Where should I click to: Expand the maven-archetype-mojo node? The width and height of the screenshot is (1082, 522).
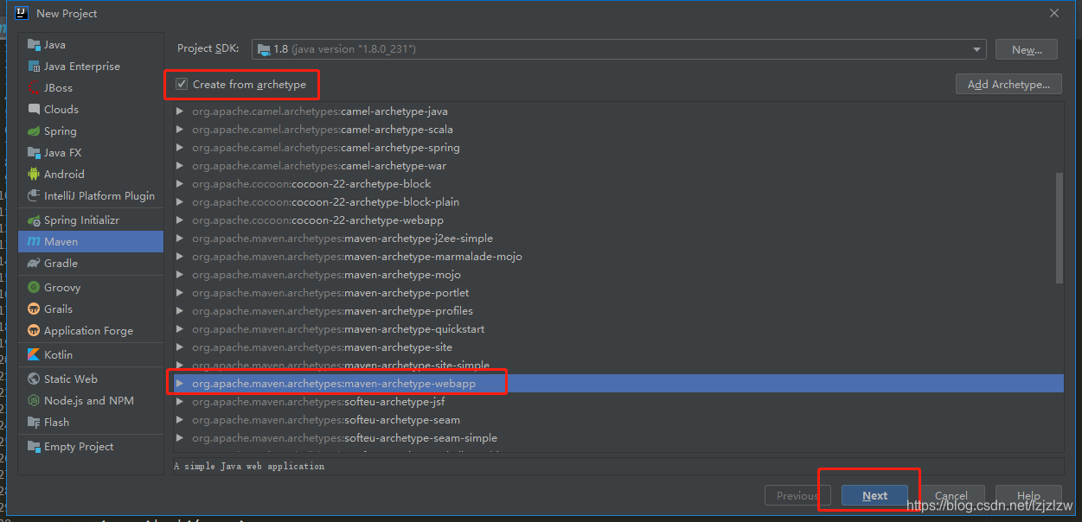click(180, 275)
